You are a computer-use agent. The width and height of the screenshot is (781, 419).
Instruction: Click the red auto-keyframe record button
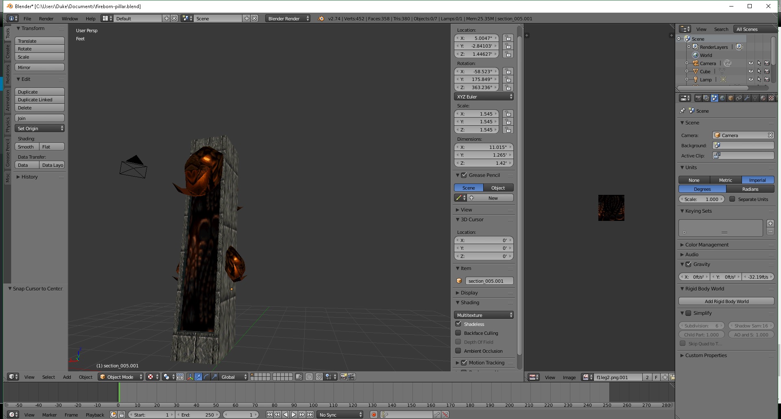tap(373, 415)
